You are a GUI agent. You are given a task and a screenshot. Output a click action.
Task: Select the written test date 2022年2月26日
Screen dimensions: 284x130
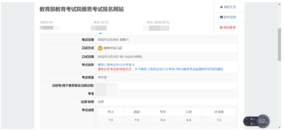pos(113,39)
